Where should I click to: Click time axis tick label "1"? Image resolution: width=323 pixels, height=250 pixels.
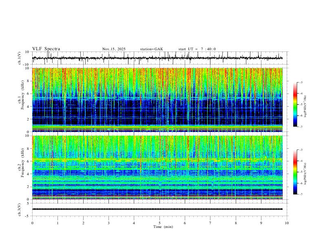58,223
